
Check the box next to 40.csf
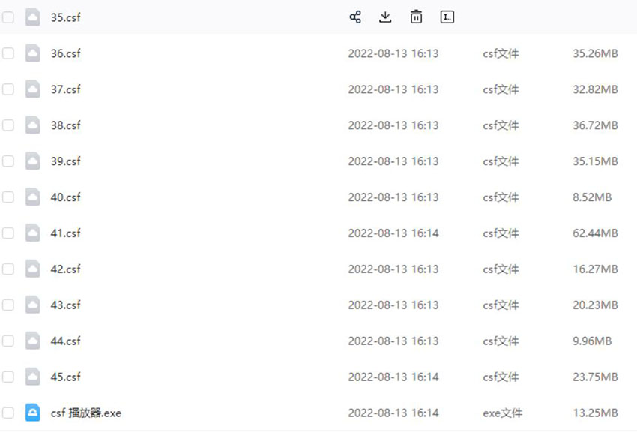(x=8, y=197)
